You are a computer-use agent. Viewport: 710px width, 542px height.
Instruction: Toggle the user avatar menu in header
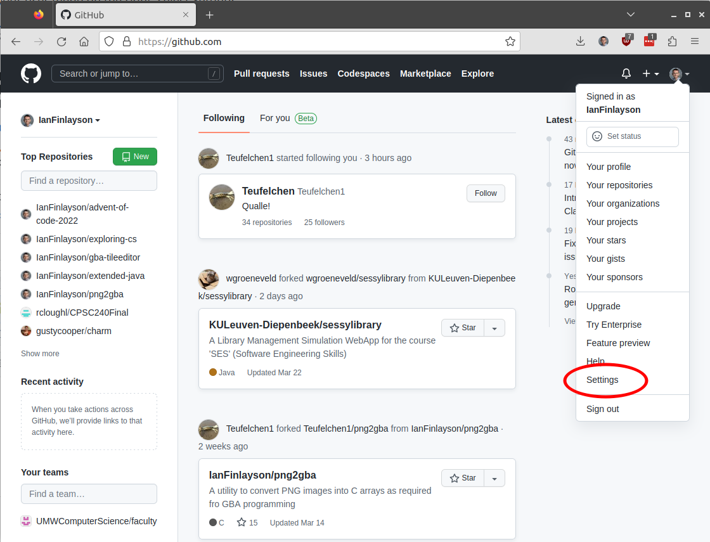(679, 74)
